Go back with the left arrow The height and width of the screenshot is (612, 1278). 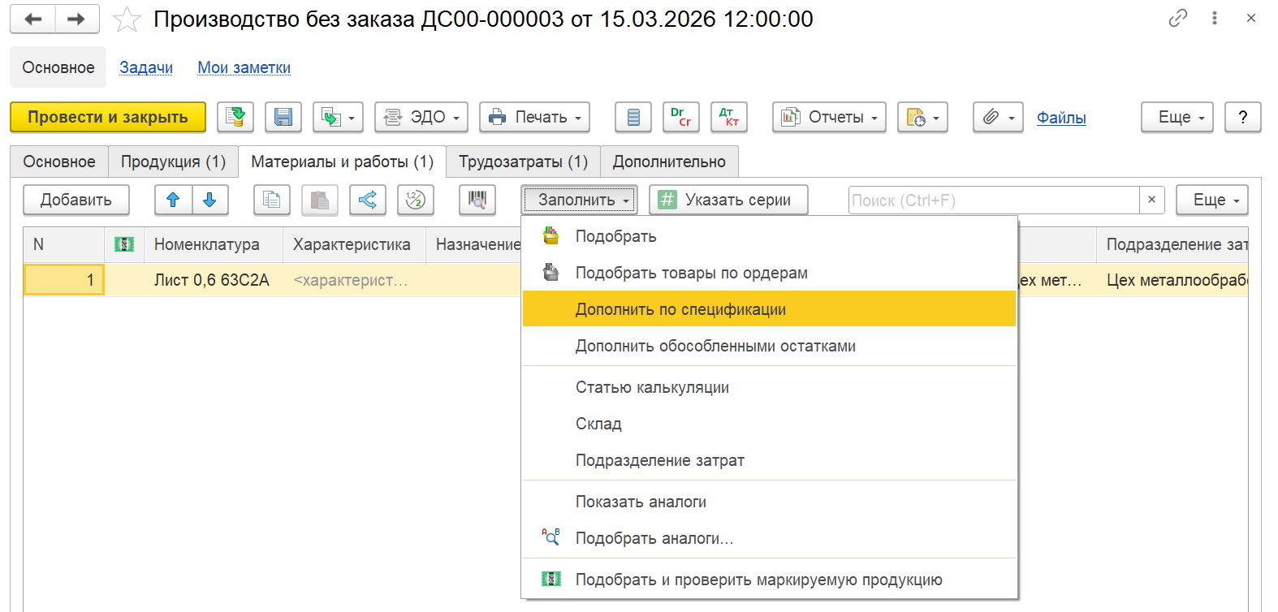[33, 19]
